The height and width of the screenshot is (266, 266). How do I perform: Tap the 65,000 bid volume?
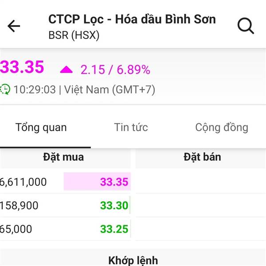tap(16, 229)
